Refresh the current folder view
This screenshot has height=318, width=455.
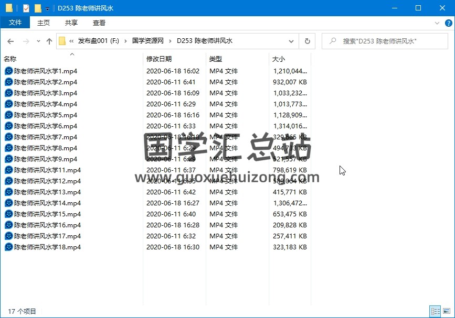[307, 41]
